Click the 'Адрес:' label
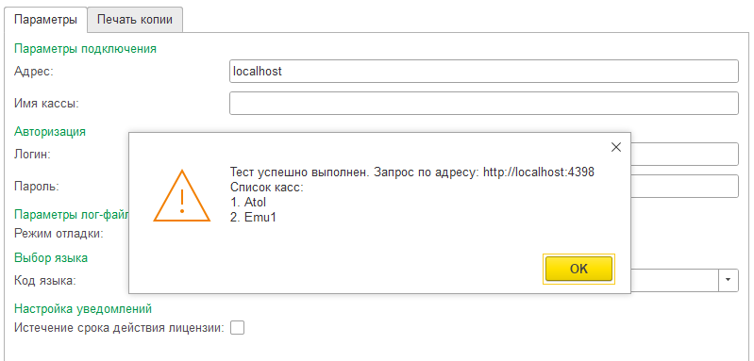Image resolution: width=754 pixels, height=361 pixels. click(34, 72)
